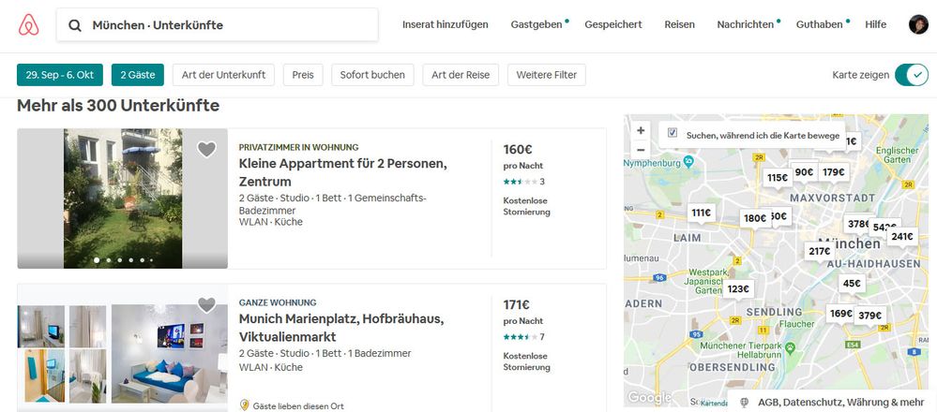The width and height of the screenshot is (937, 412).
Task: Click the globe icon in footer
Action: tap(745, 402)
